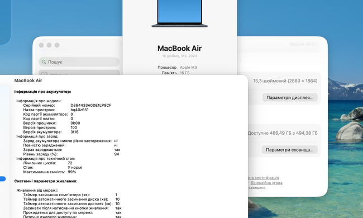Viewport: 363px width, 218px height.
Task: Open the Ліцензійна угода link
Action: click(x=266, y=183)
